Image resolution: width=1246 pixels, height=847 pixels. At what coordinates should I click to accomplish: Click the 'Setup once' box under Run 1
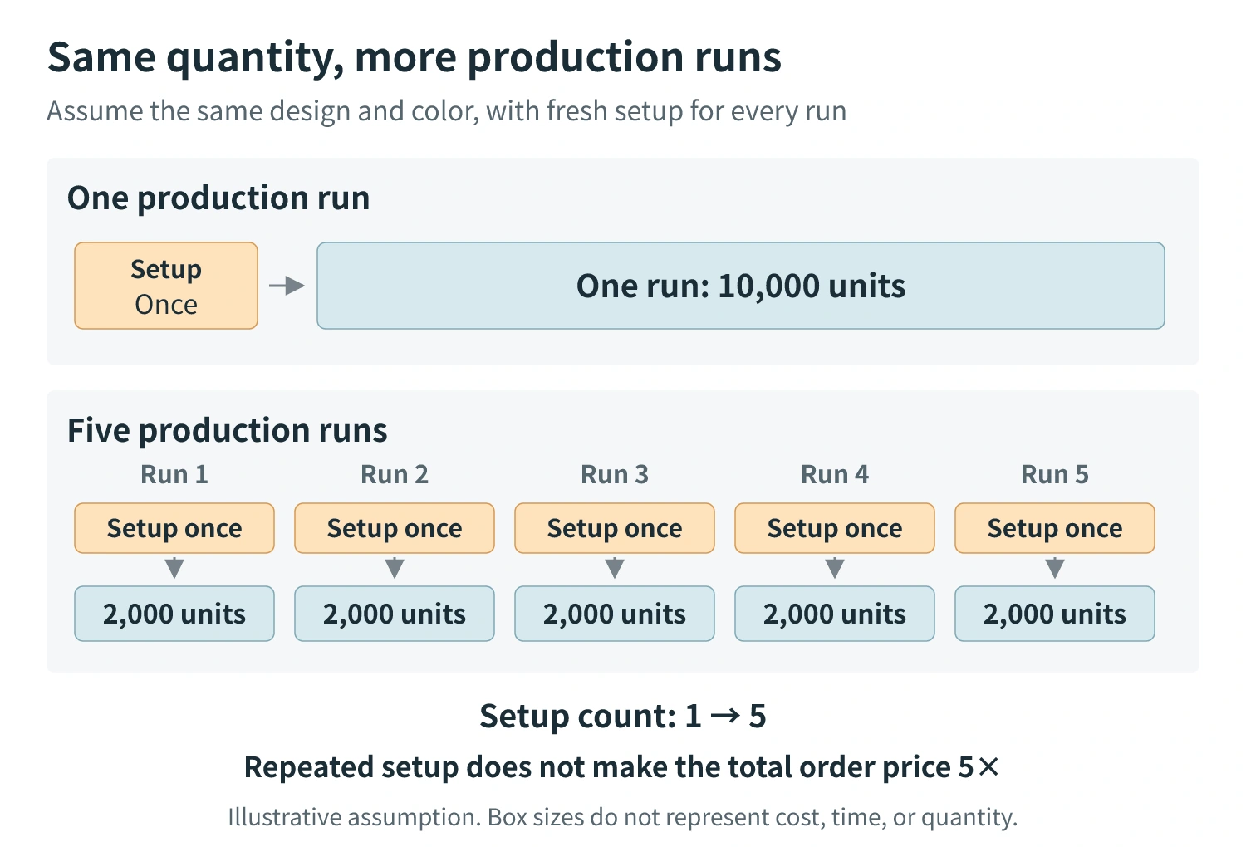(174, 528)
